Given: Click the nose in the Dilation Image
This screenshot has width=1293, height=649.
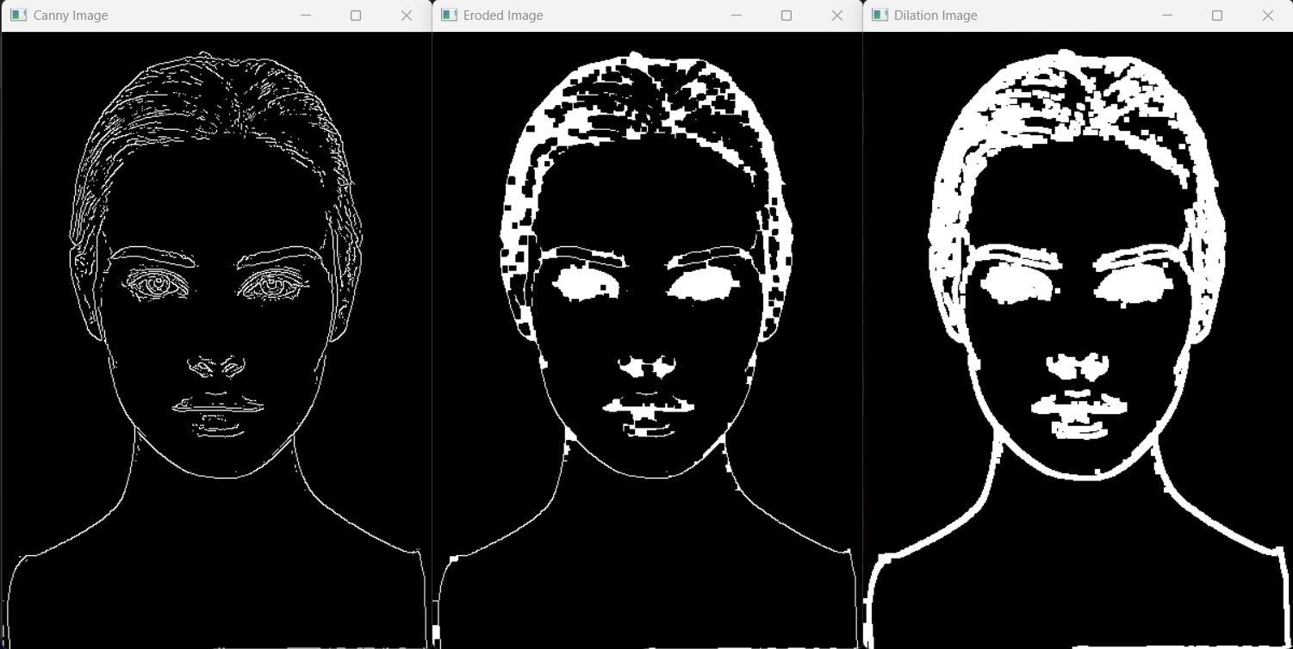Looking at the screenshot, I should point(1077,367).
